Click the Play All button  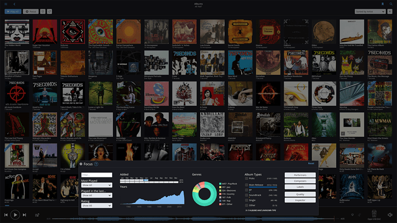[x=13, y=11]
